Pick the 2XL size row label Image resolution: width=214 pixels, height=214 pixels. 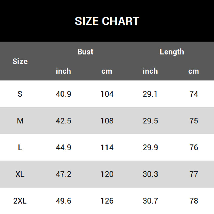point(20,201)
